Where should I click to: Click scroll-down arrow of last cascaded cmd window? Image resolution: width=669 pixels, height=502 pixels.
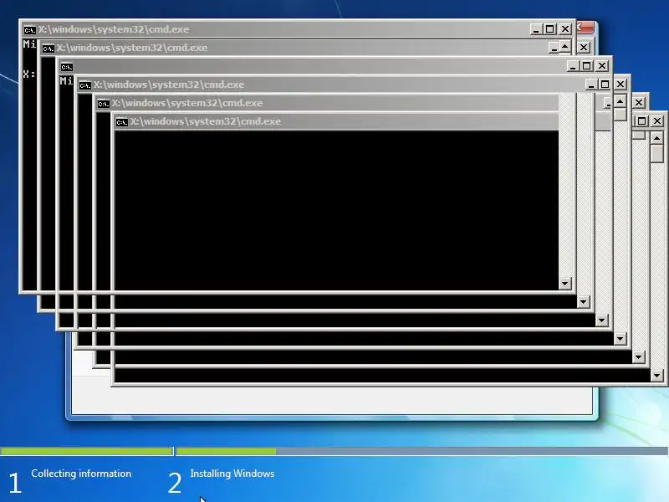(x=657, y=376)
